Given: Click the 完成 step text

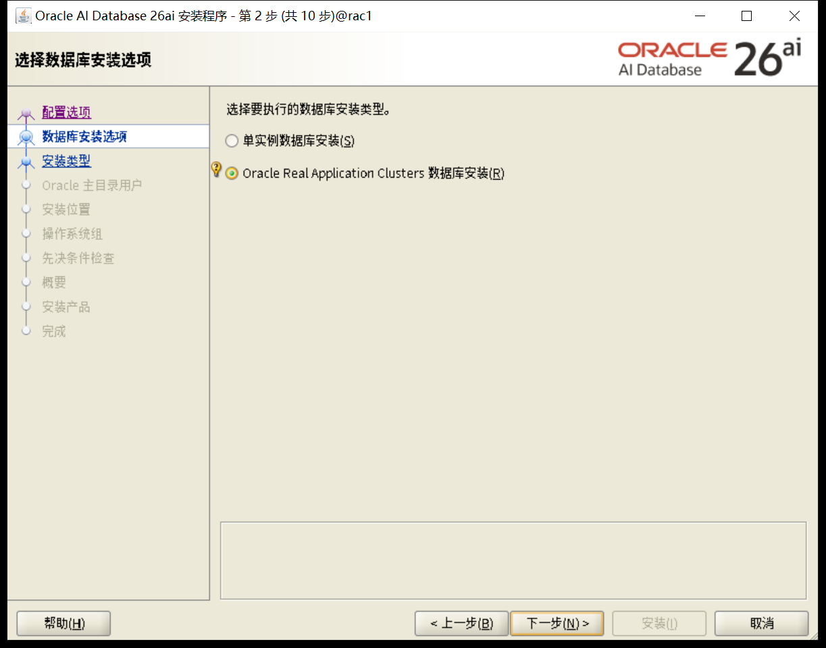Looking at the screenshot, I should point(54,331).
